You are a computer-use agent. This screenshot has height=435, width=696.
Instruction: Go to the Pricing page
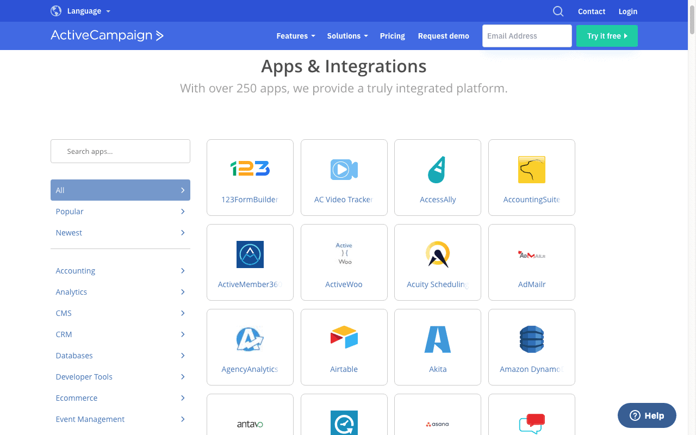393,36
